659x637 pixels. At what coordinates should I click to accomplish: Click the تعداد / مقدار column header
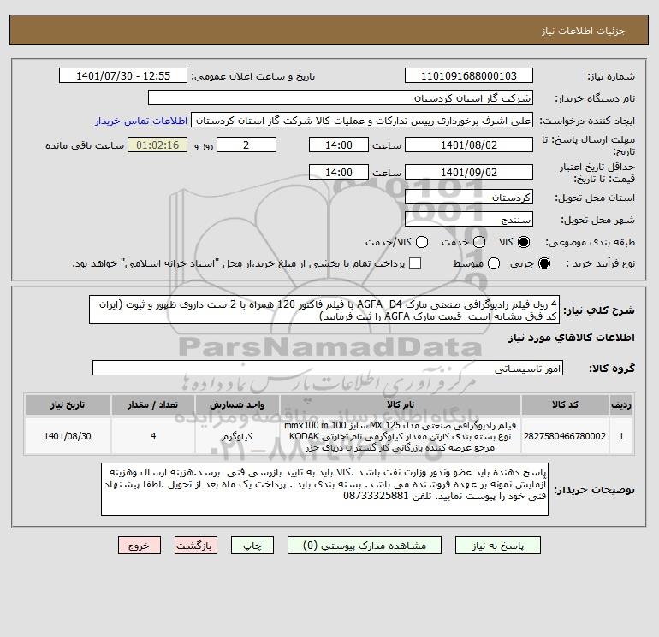[x=152, y=404]
